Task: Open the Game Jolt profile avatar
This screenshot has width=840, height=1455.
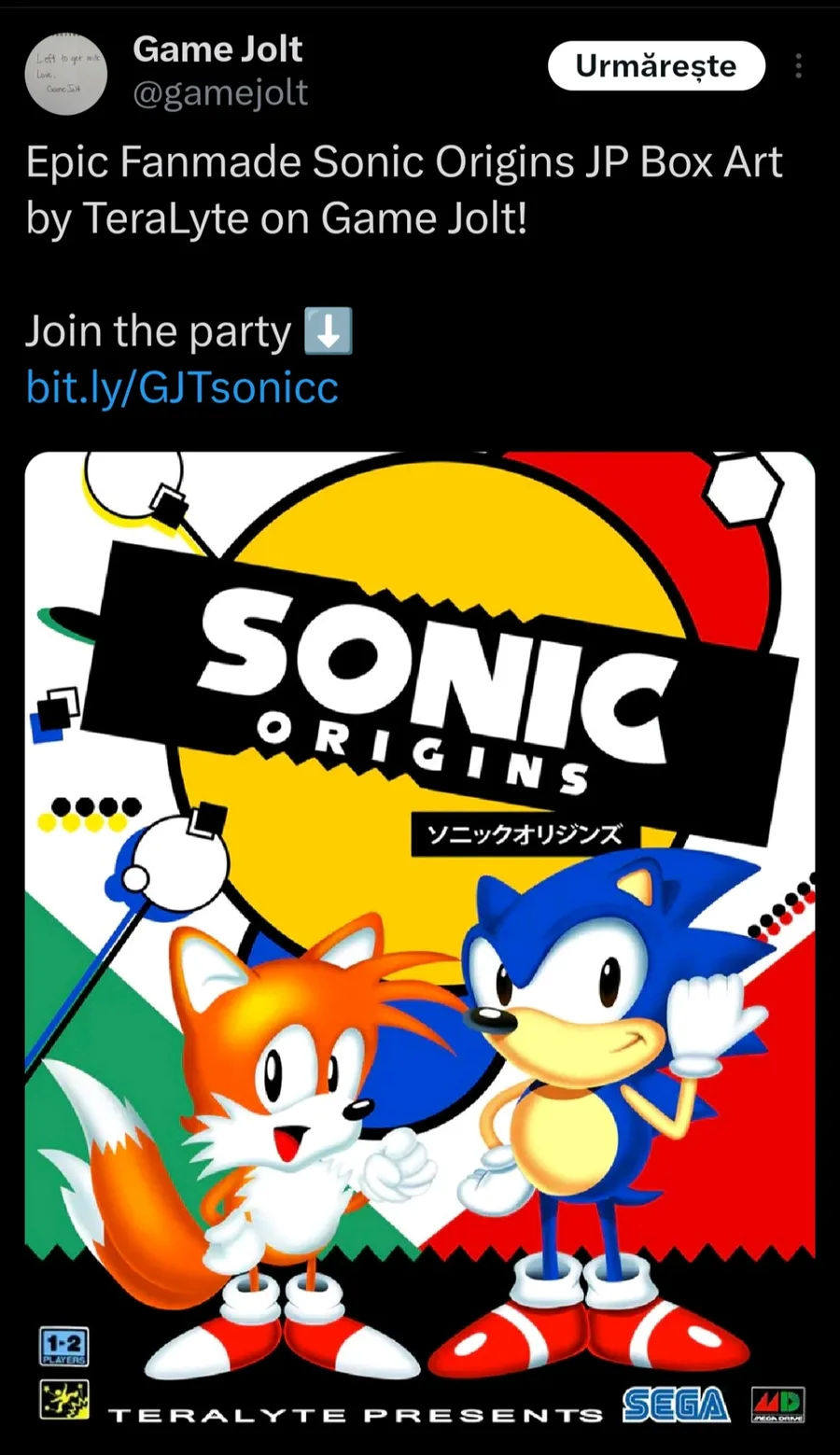Action: [x=64, y=77]
